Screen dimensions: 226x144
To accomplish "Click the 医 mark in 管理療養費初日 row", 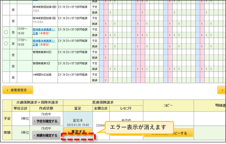I will (x=13, y=55).
